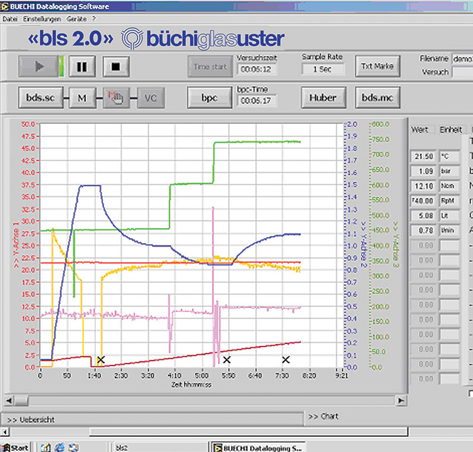Open the Huber device button
Screen dimensions: 473x452
pos(323,97)
